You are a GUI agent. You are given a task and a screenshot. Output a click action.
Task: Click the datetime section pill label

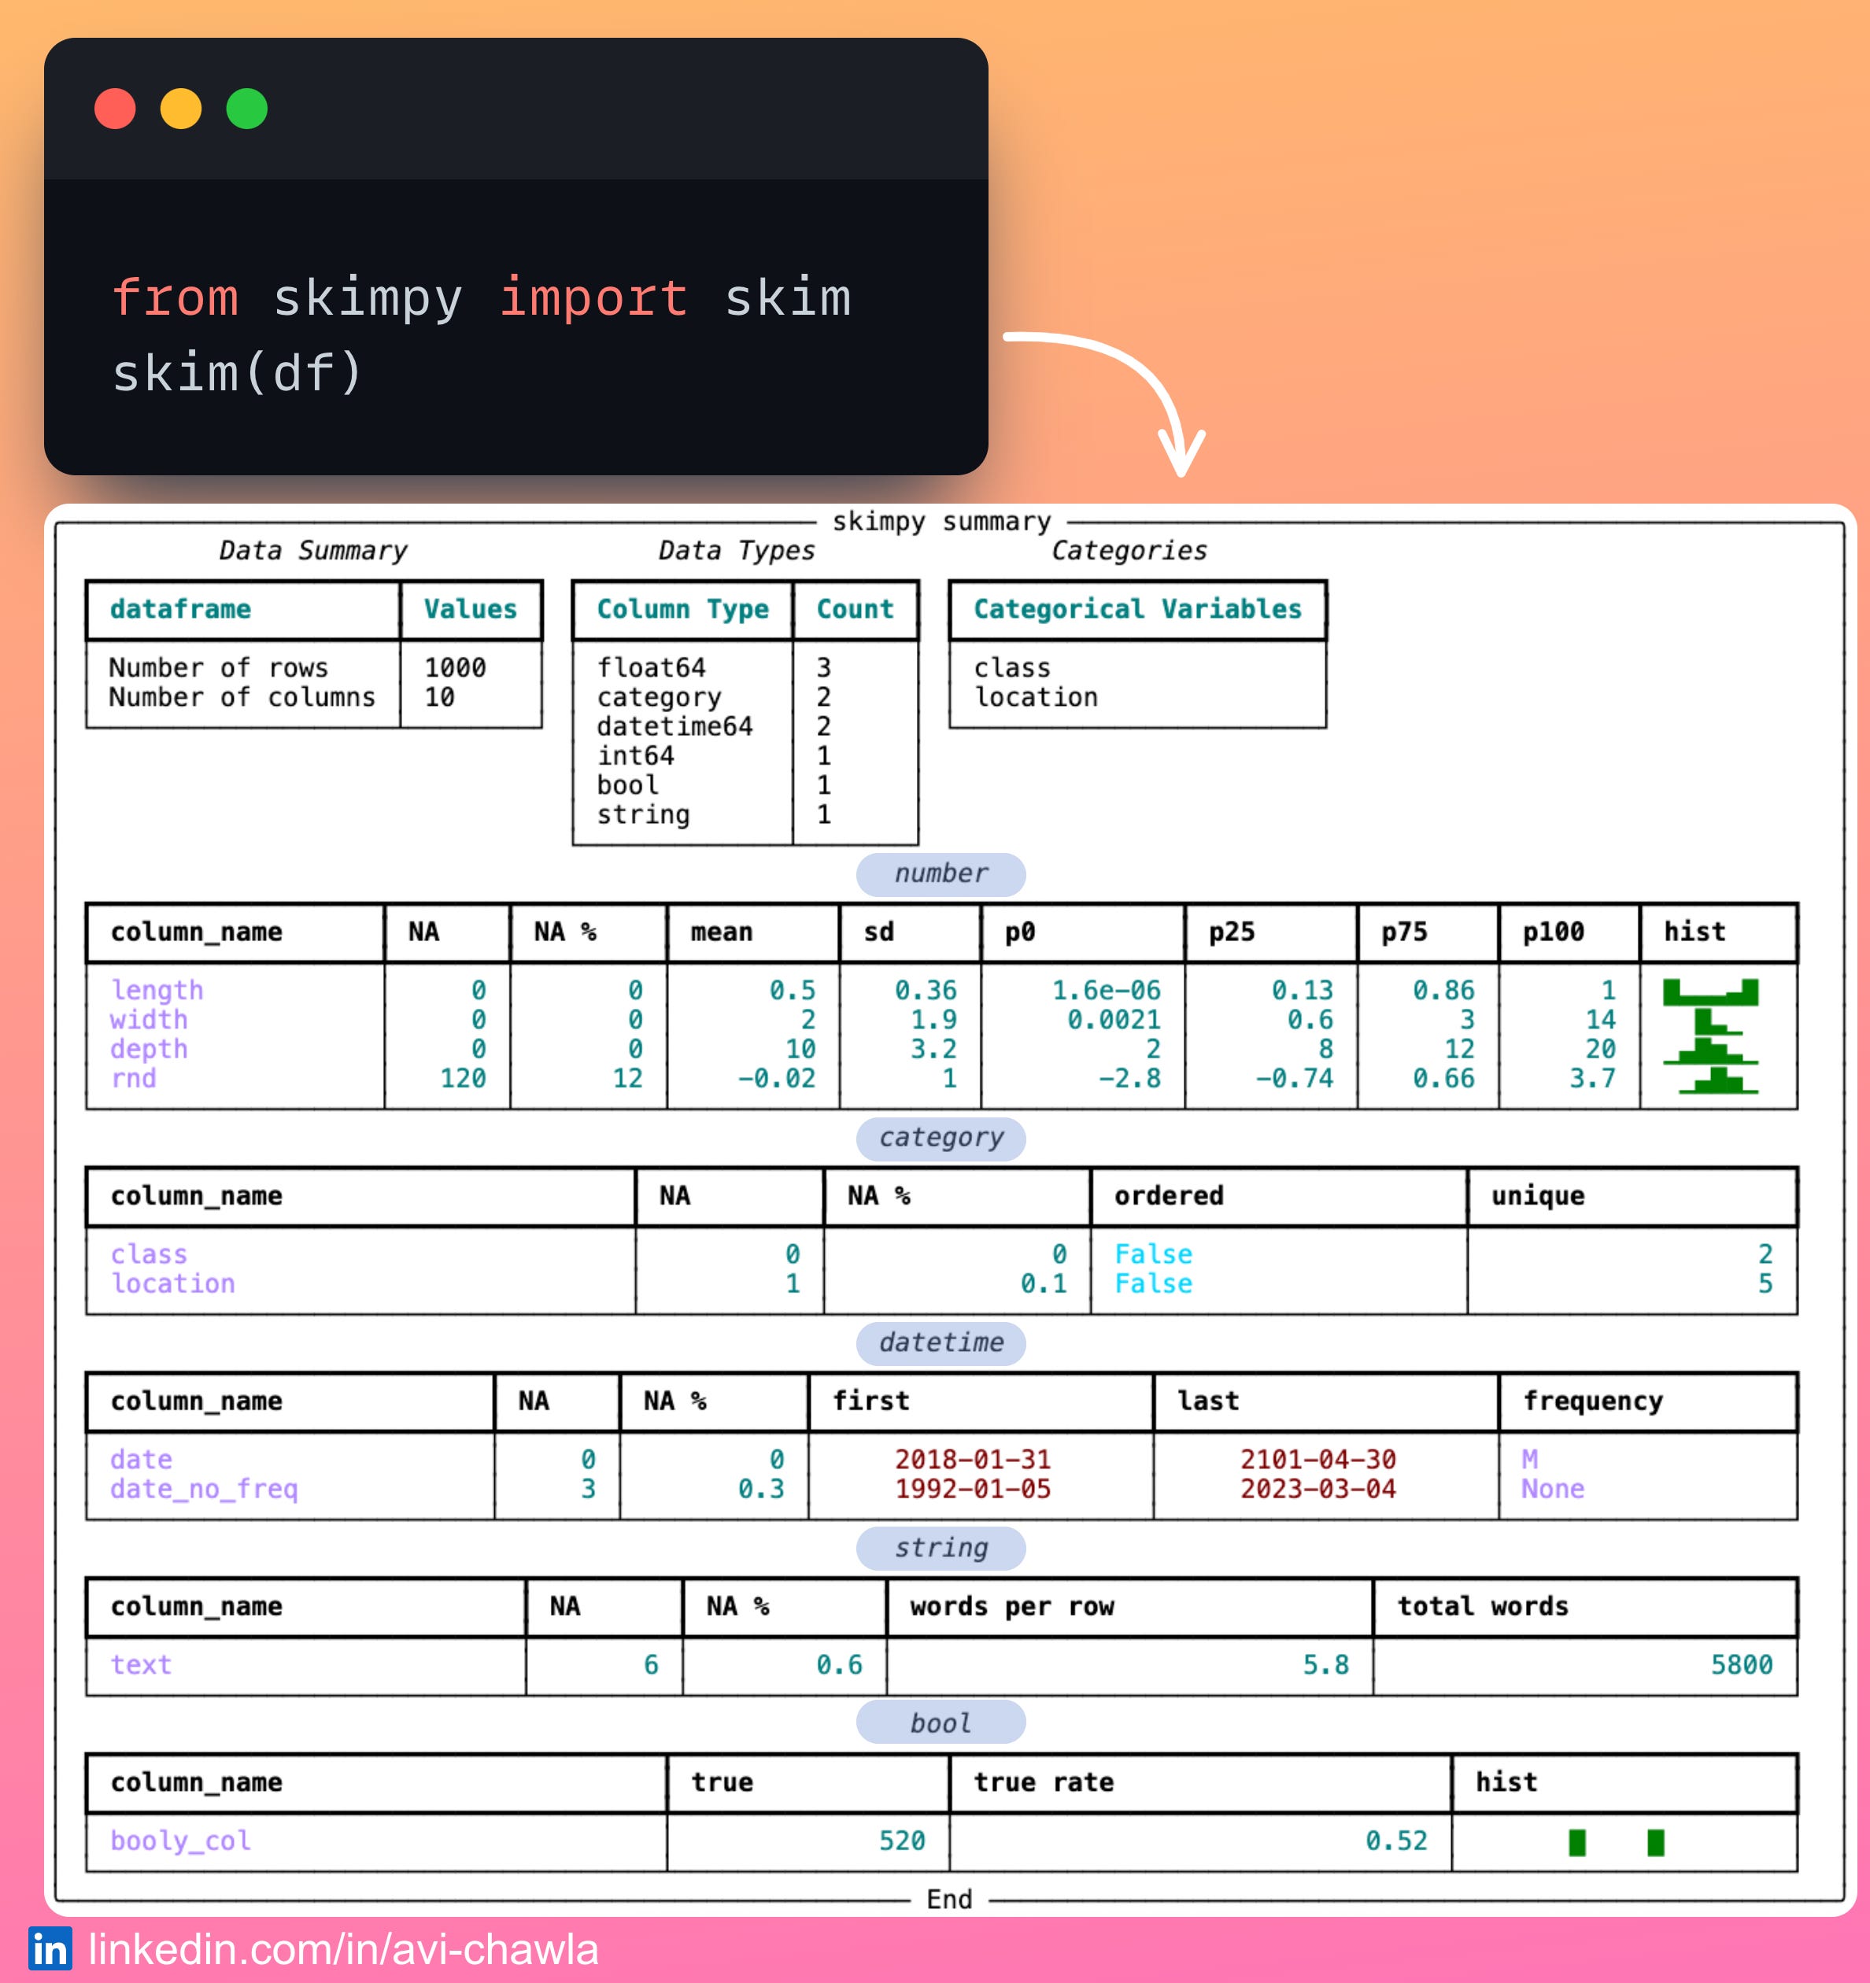tap(940, 1342)
